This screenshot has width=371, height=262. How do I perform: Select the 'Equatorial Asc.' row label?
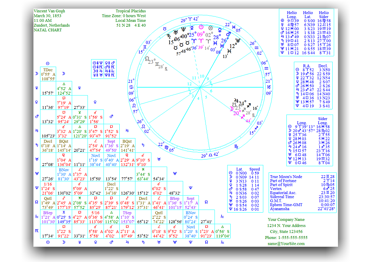[x=283, y=192]
